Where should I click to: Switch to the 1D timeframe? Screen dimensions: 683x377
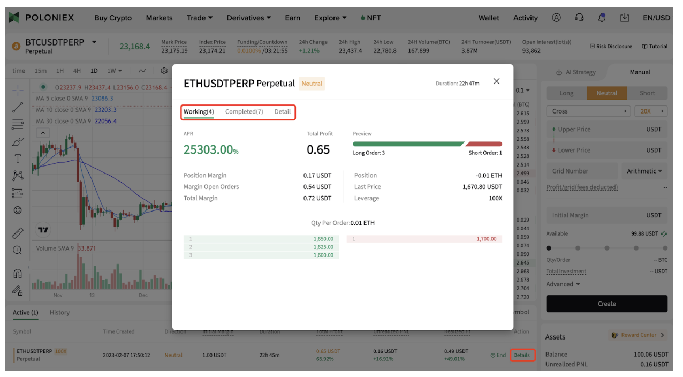click(x=94, y=71)
